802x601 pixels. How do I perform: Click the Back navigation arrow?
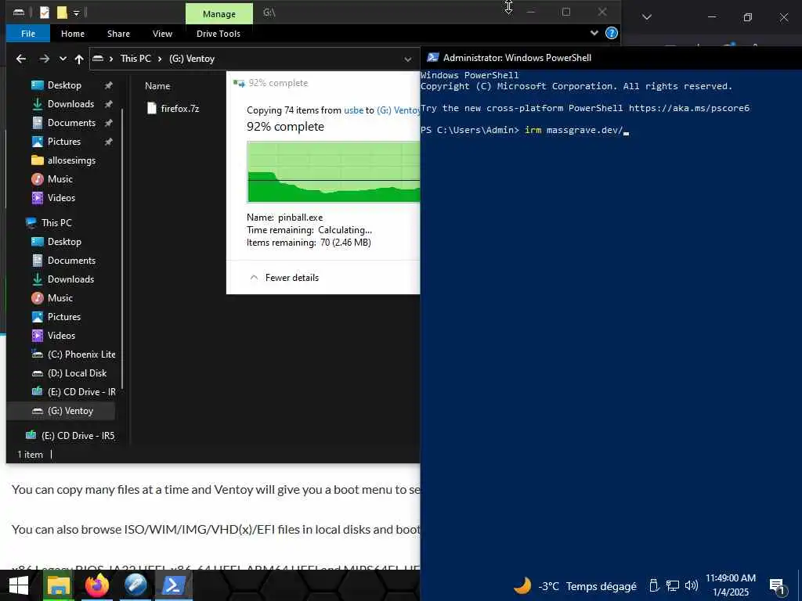click(21, 59)
